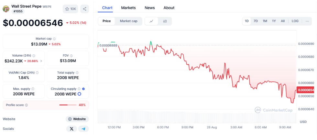This screenshot has height=140, width=317.
Task: Click the Website button
Action: [77, 119]
